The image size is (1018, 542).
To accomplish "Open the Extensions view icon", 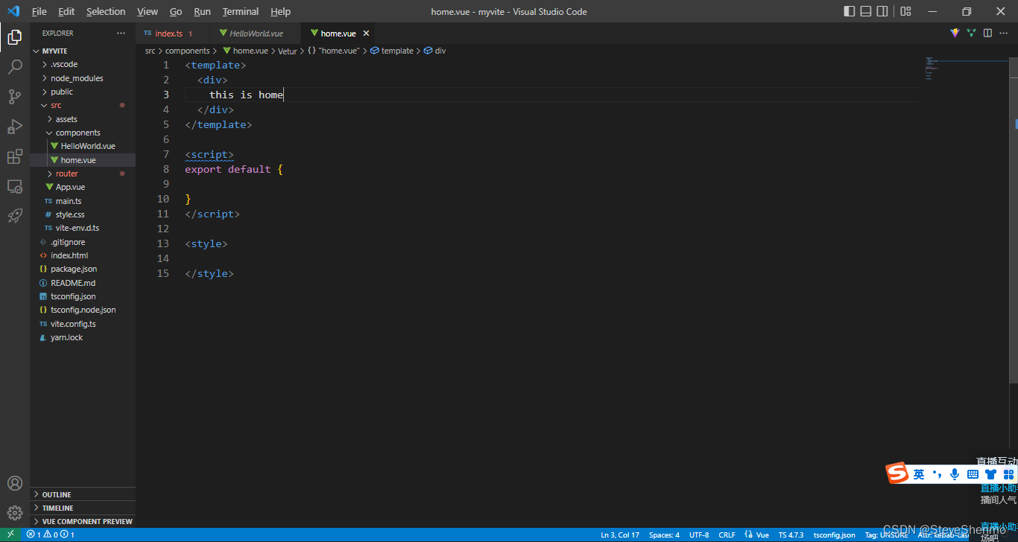I will click(14, 156).
